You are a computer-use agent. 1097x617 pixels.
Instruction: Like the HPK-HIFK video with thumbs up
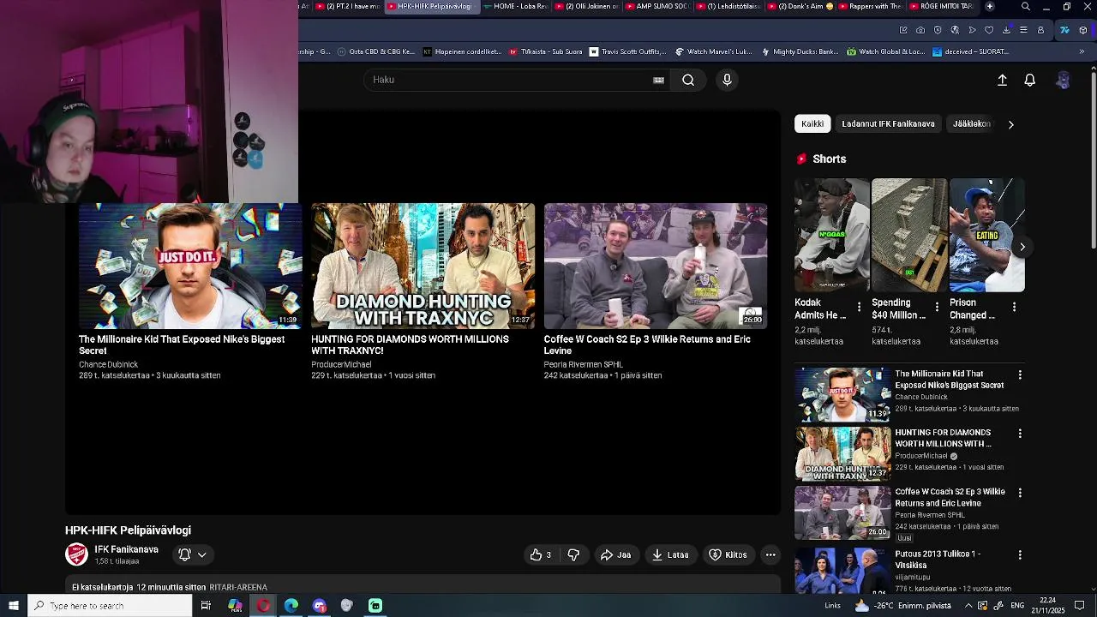click(x=540, y=554)
